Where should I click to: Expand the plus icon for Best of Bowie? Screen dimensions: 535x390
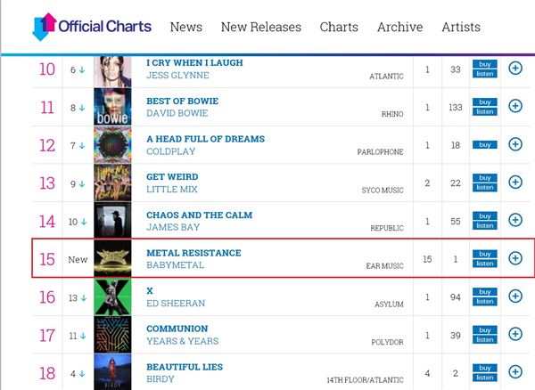pyautogui.click(x=515, y=106)
